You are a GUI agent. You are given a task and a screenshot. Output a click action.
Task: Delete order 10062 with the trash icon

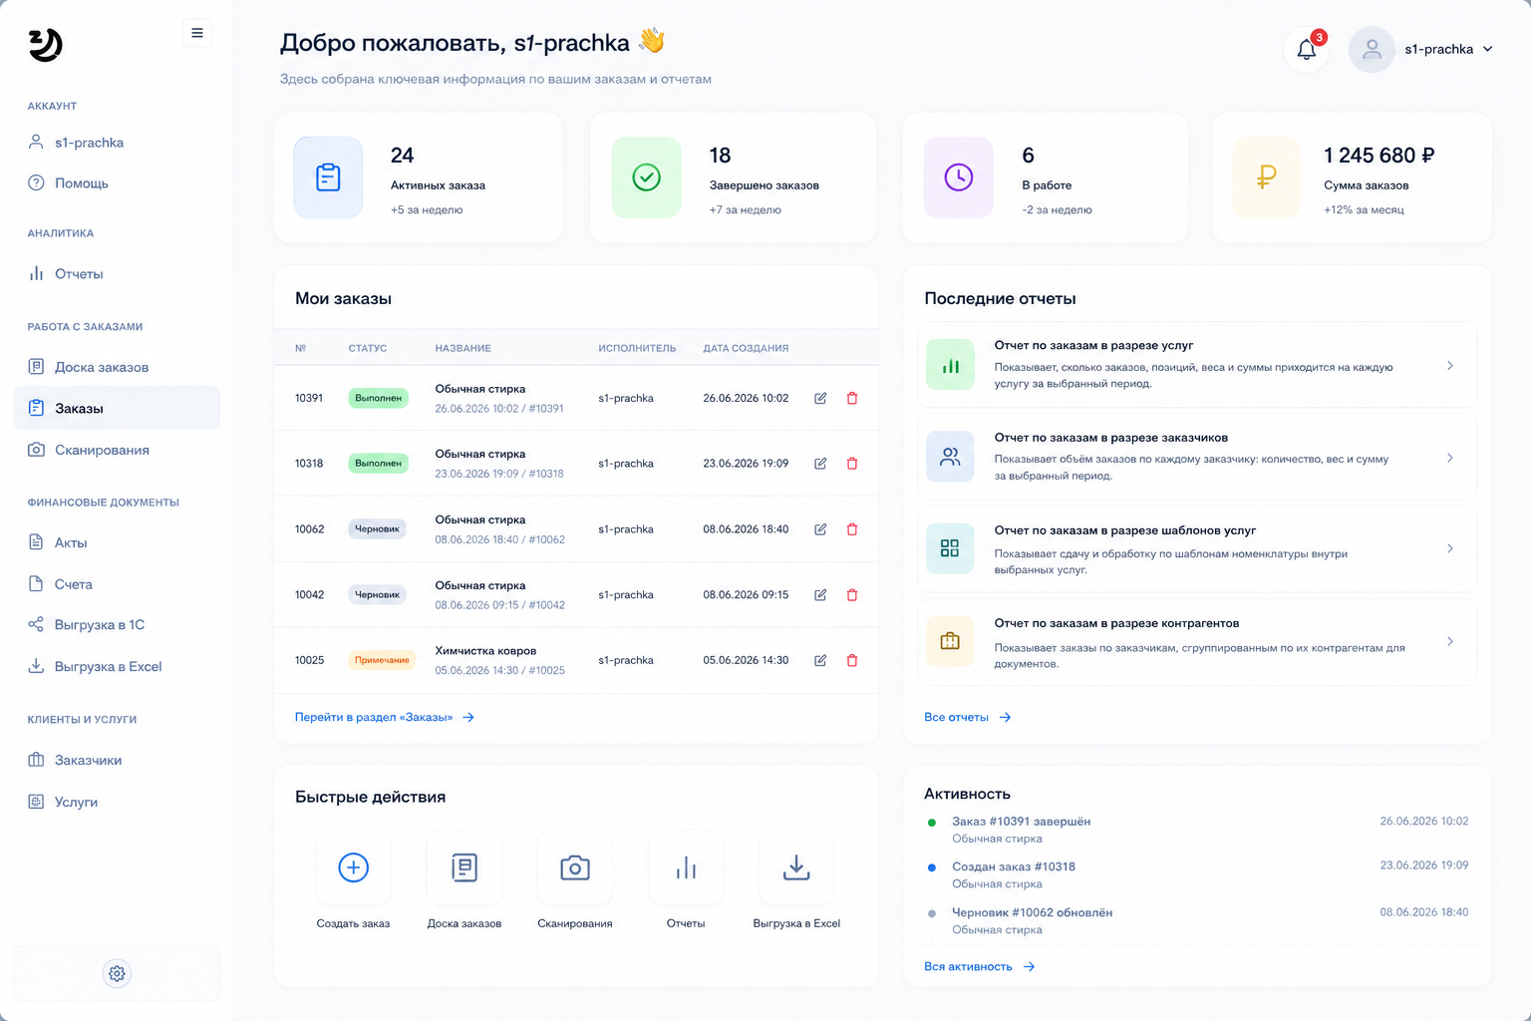(x=852, y=529)
